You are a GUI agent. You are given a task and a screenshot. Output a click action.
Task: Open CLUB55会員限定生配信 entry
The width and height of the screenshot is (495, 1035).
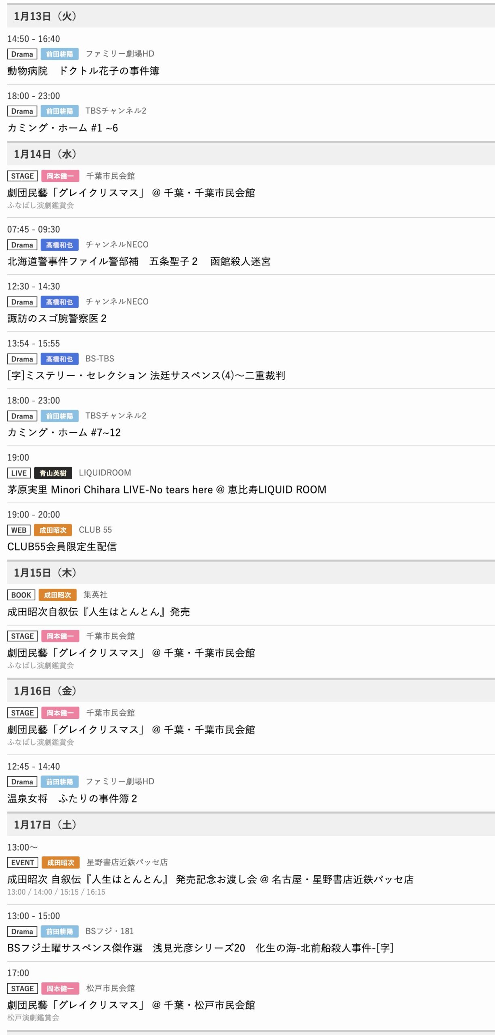tap(62, 547)
